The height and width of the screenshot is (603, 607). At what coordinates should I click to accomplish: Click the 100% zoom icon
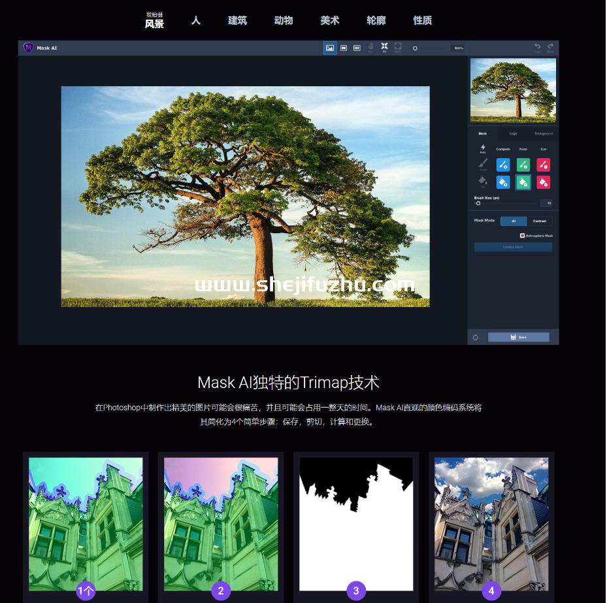click(x=397, y=47)
